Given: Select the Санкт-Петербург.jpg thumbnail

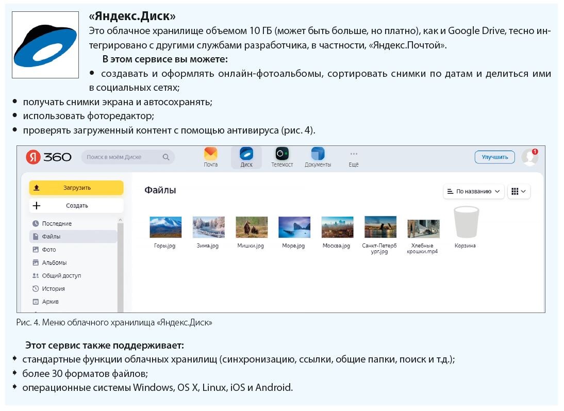Looking at the screenshot, I should 380,227.
